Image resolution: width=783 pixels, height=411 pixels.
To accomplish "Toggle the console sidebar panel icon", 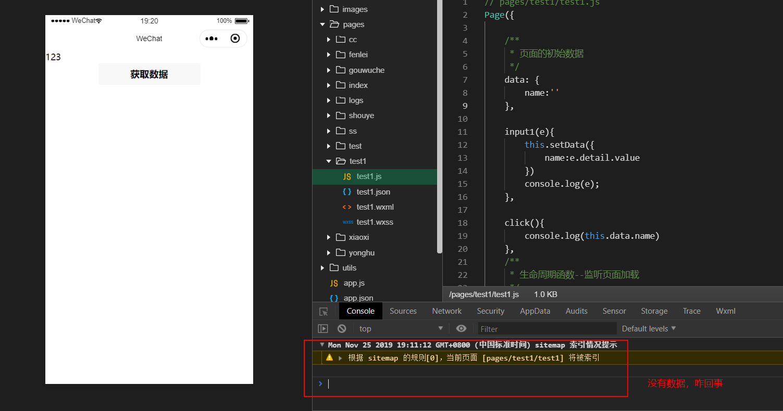I will coord(323,328).
